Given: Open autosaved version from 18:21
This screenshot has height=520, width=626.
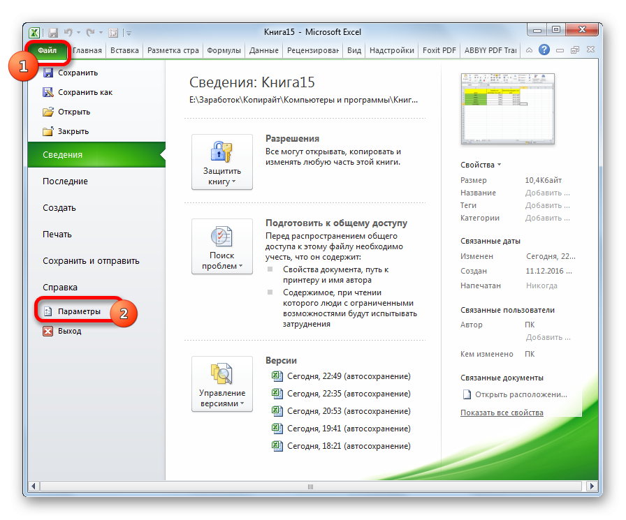Looking at the screenshot, I should [x=341, y=446].
